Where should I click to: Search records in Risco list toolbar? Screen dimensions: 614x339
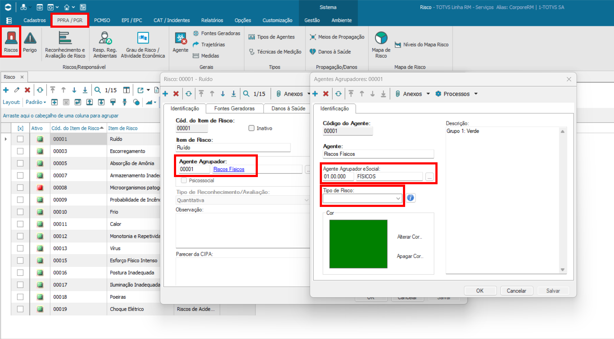coord(98,90)
